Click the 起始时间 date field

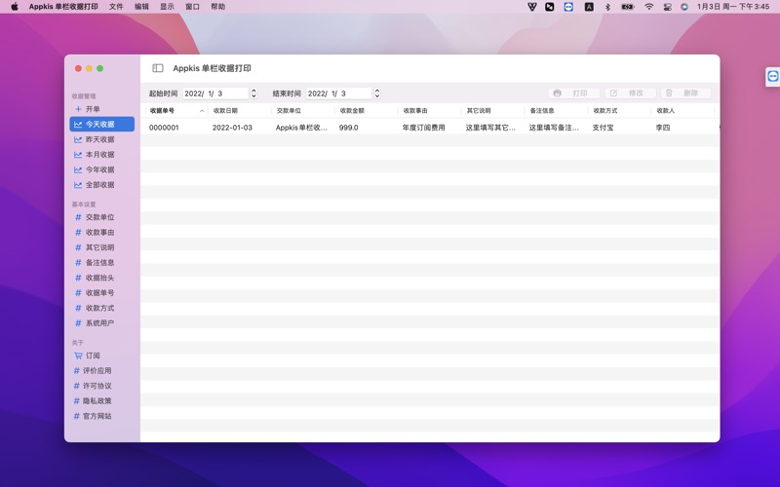click(215, 94)
